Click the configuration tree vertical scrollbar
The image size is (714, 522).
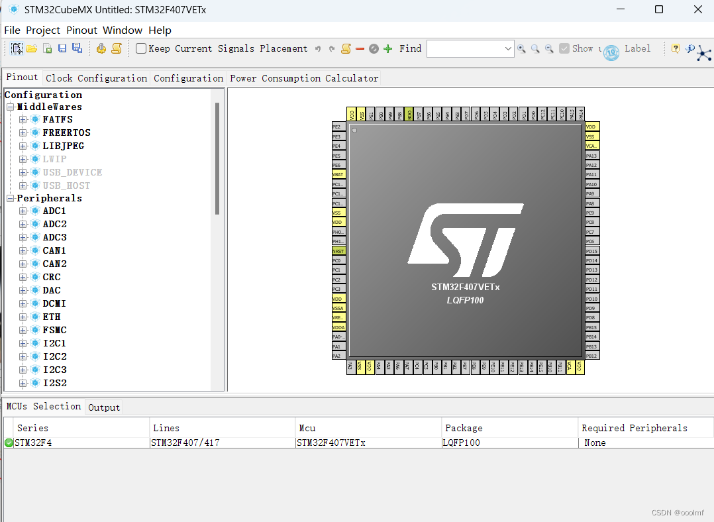pyautogui.click(x=217, y=158)
